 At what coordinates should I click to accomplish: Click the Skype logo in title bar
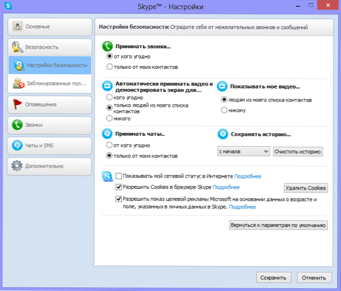tap(8, 5)
